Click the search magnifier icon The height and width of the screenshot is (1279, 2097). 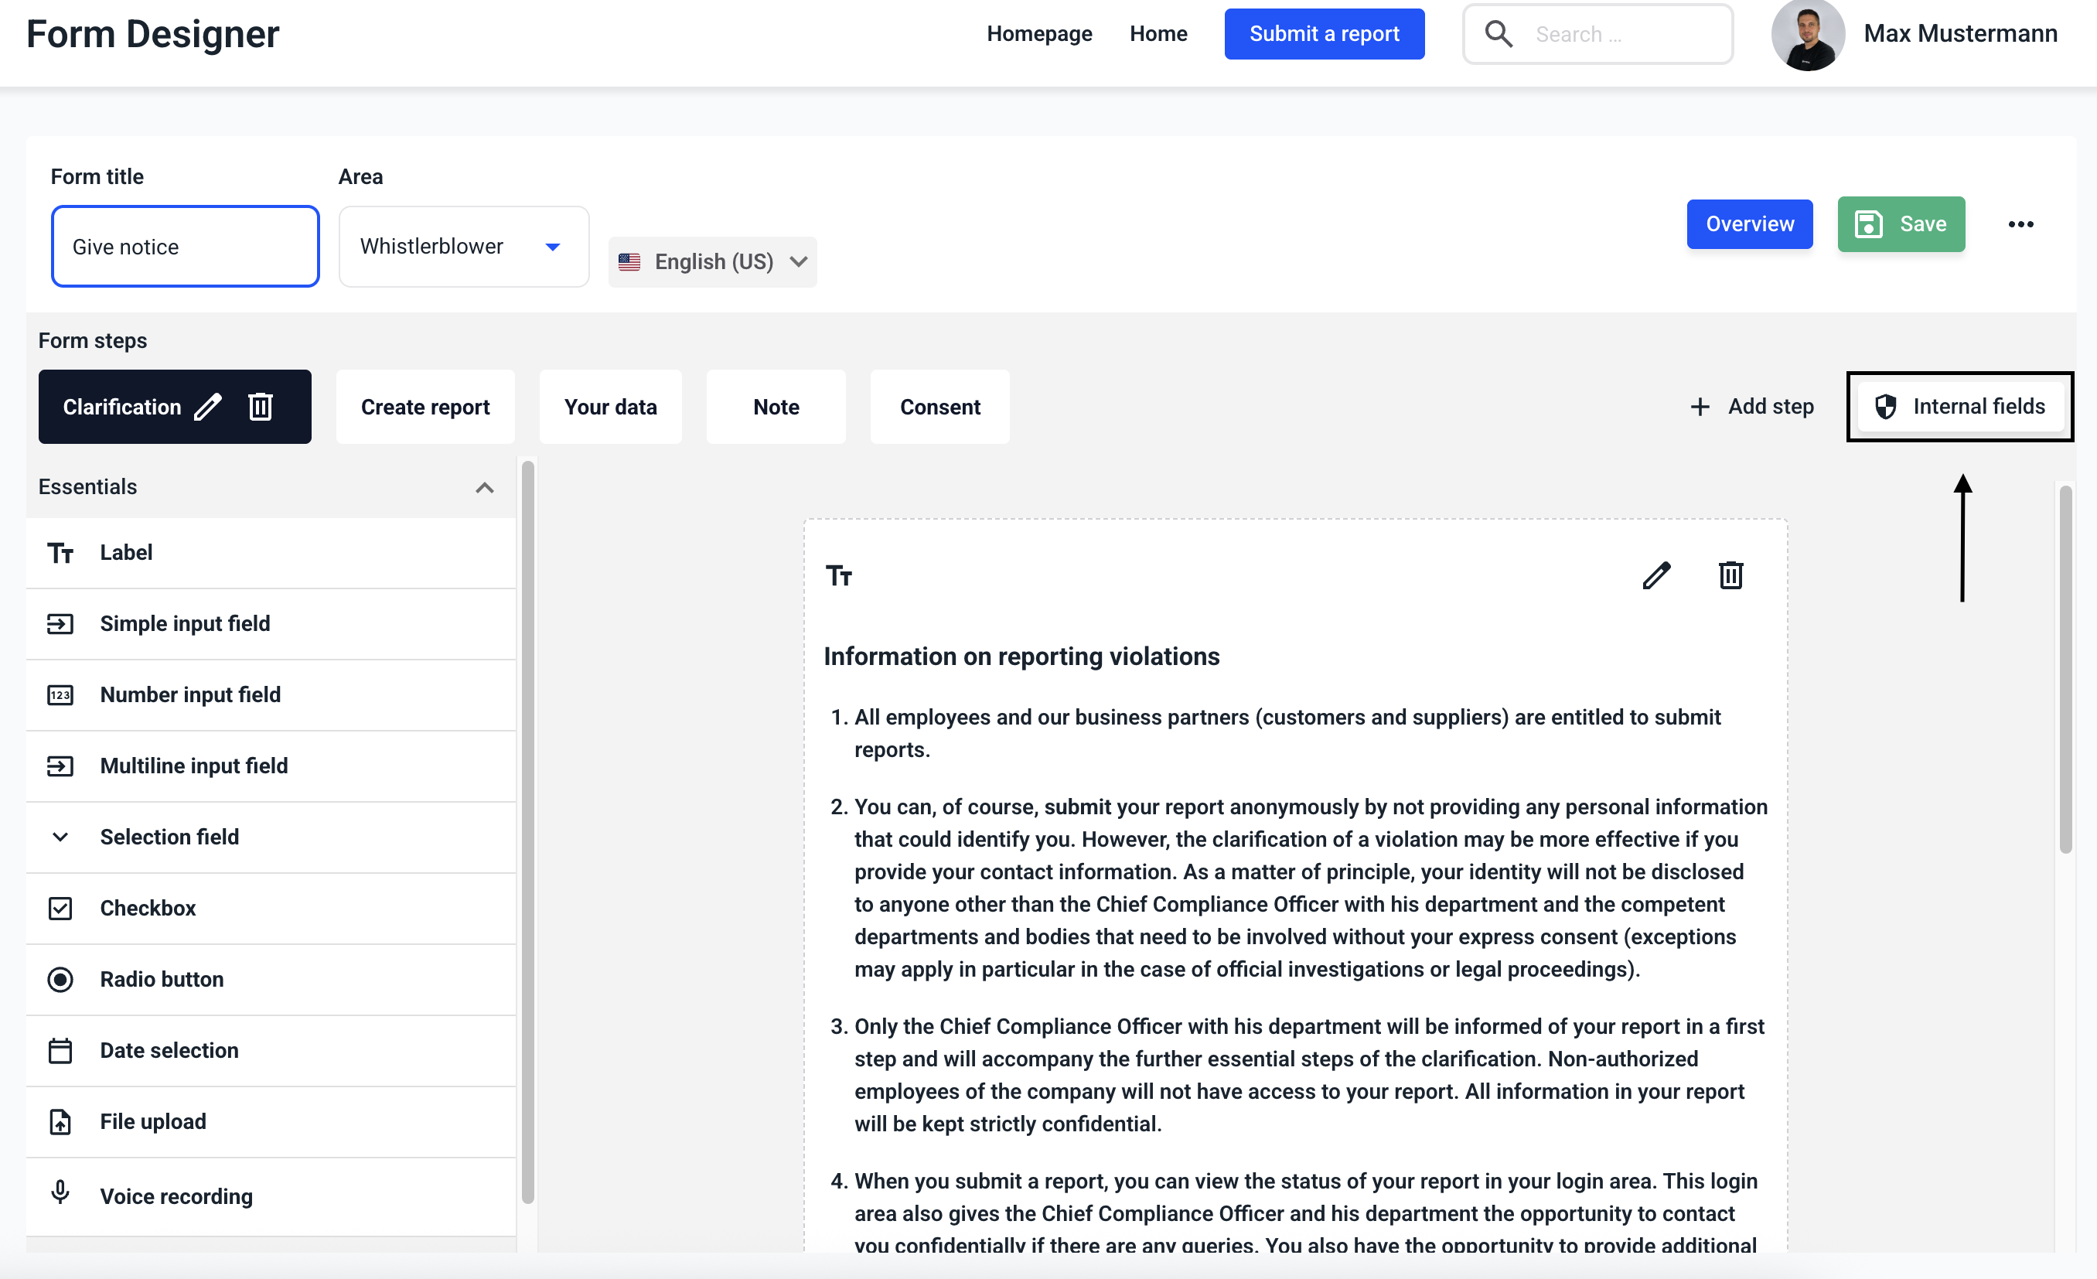[1498, 34]
